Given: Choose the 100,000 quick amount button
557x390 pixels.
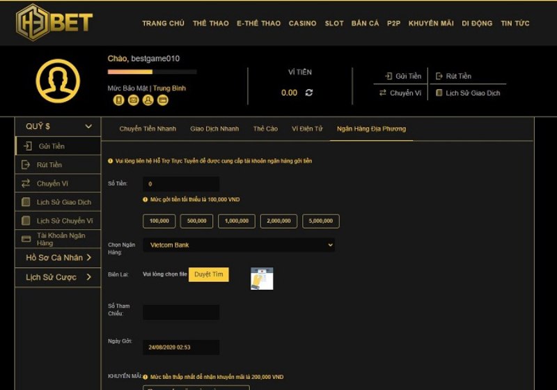Looking at the screenshot, I should coord(159,221).
